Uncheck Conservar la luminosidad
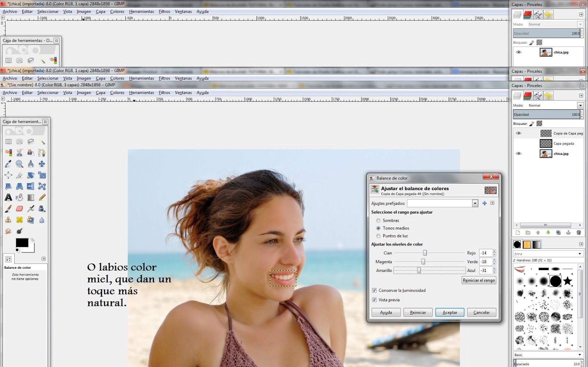The image size is (588, 367). [x=374, y=290]
